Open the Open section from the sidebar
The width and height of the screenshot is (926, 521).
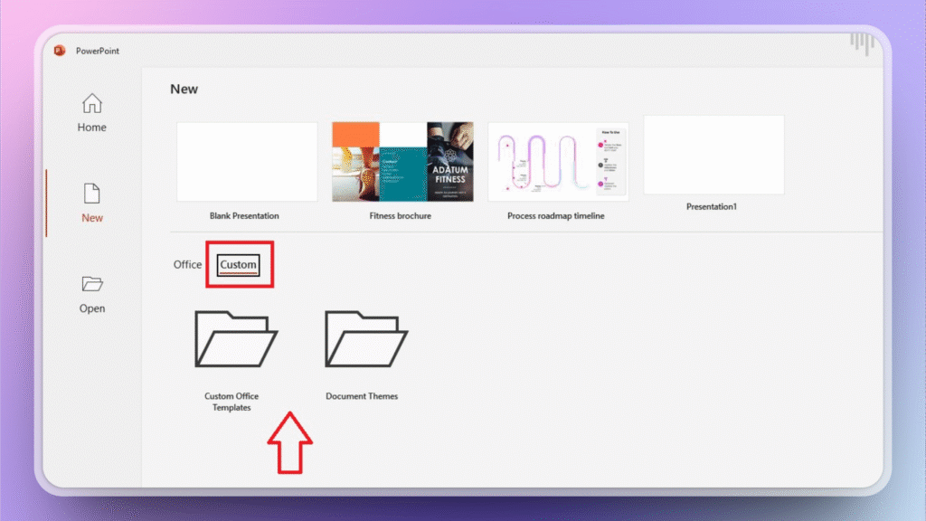91,294
